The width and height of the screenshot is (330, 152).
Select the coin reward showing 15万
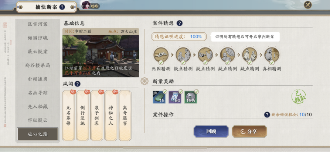pos(191,97)
